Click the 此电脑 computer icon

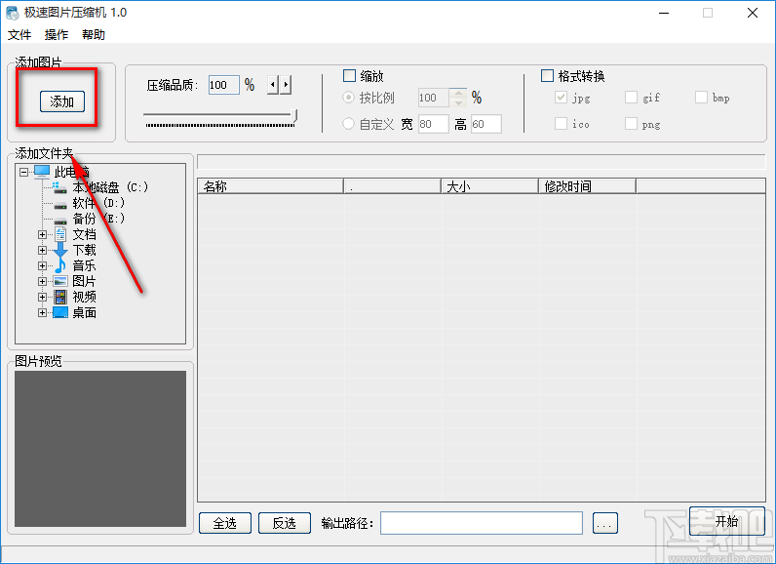point(42,172)
